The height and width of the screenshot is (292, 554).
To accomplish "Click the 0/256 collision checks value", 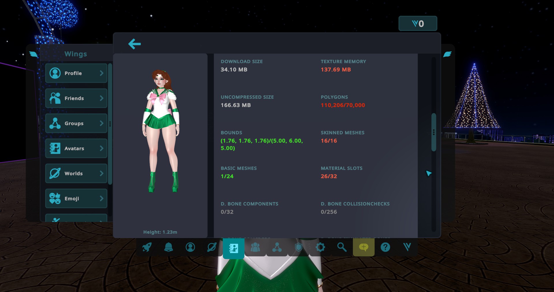I will click(329, 212).
